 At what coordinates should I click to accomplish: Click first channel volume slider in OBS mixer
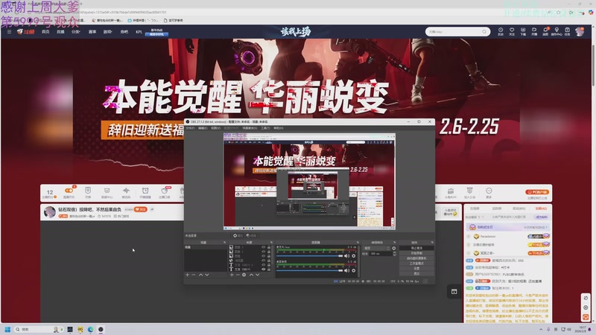pyautogui.click(x=310, y=256)
